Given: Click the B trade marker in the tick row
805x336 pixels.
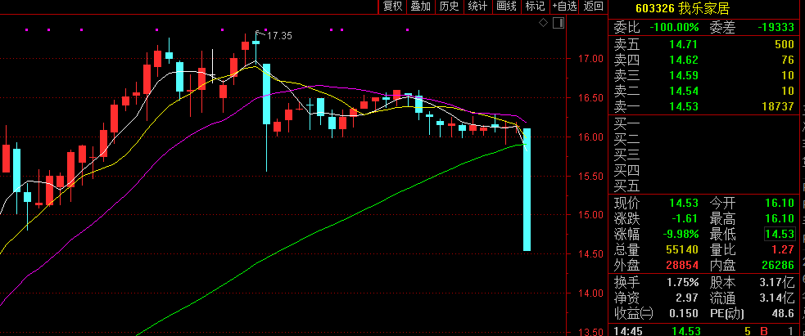Looking at the screenshot, I should pos(764,331).
